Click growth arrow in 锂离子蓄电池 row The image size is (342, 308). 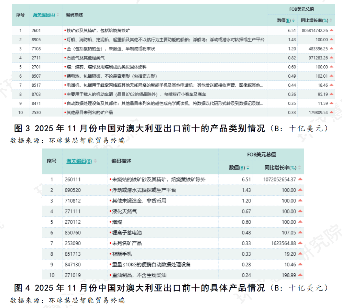point(300,233)
